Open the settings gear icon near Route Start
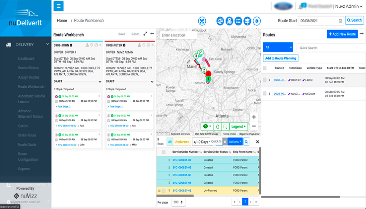The height and width of the screenshot is (209, 366). point(257,21)
